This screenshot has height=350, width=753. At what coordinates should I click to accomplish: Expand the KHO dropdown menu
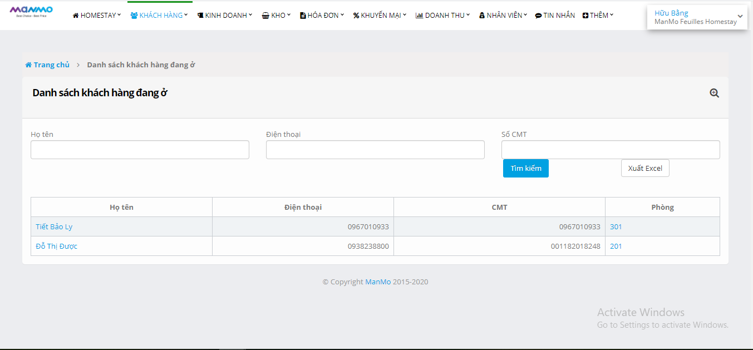pos(276,16)
